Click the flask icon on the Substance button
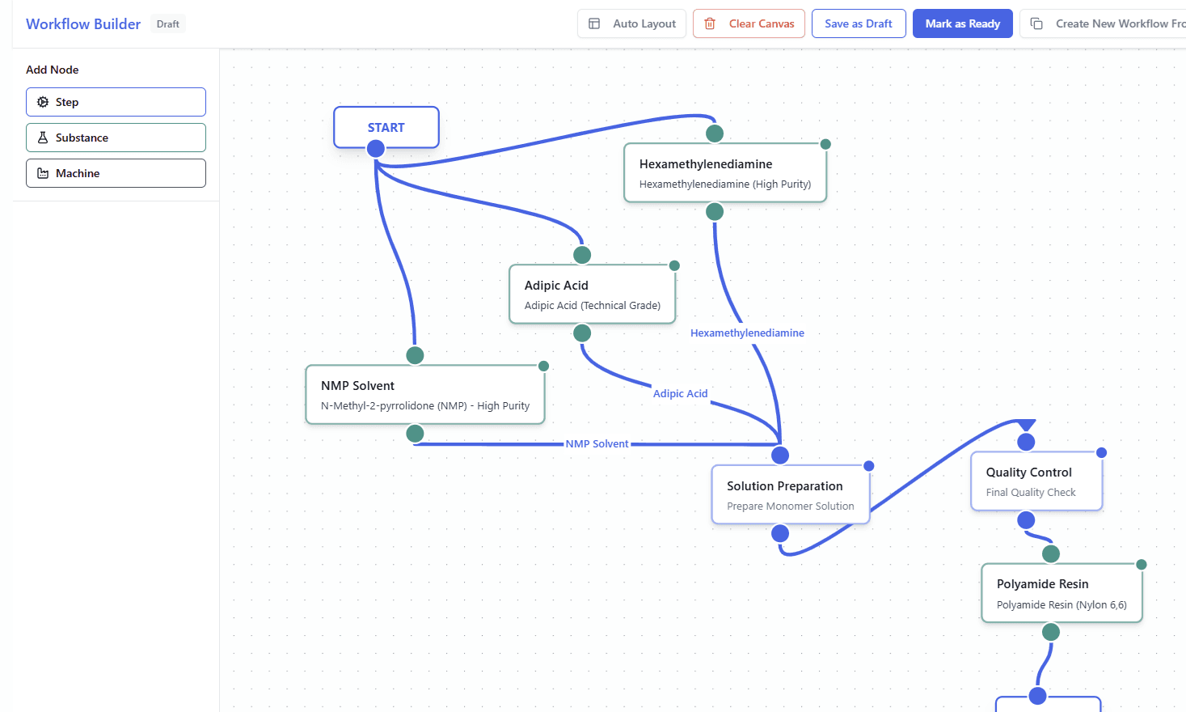 43,138
